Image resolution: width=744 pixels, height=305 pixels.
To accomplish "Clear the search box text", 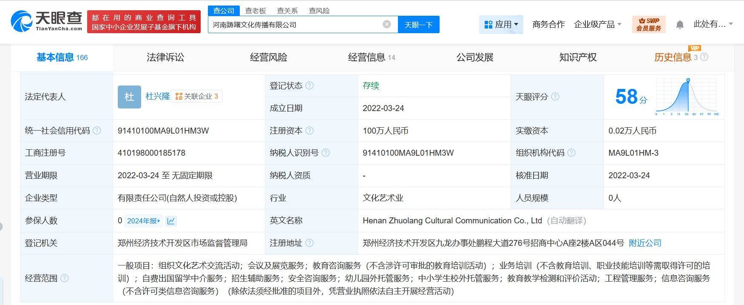I will pos(386,24).
